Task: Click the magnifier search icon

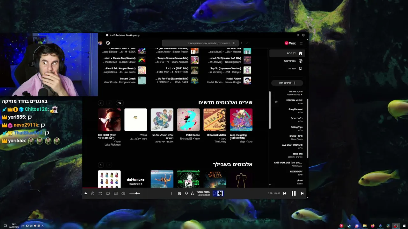Action: point(234,43)
